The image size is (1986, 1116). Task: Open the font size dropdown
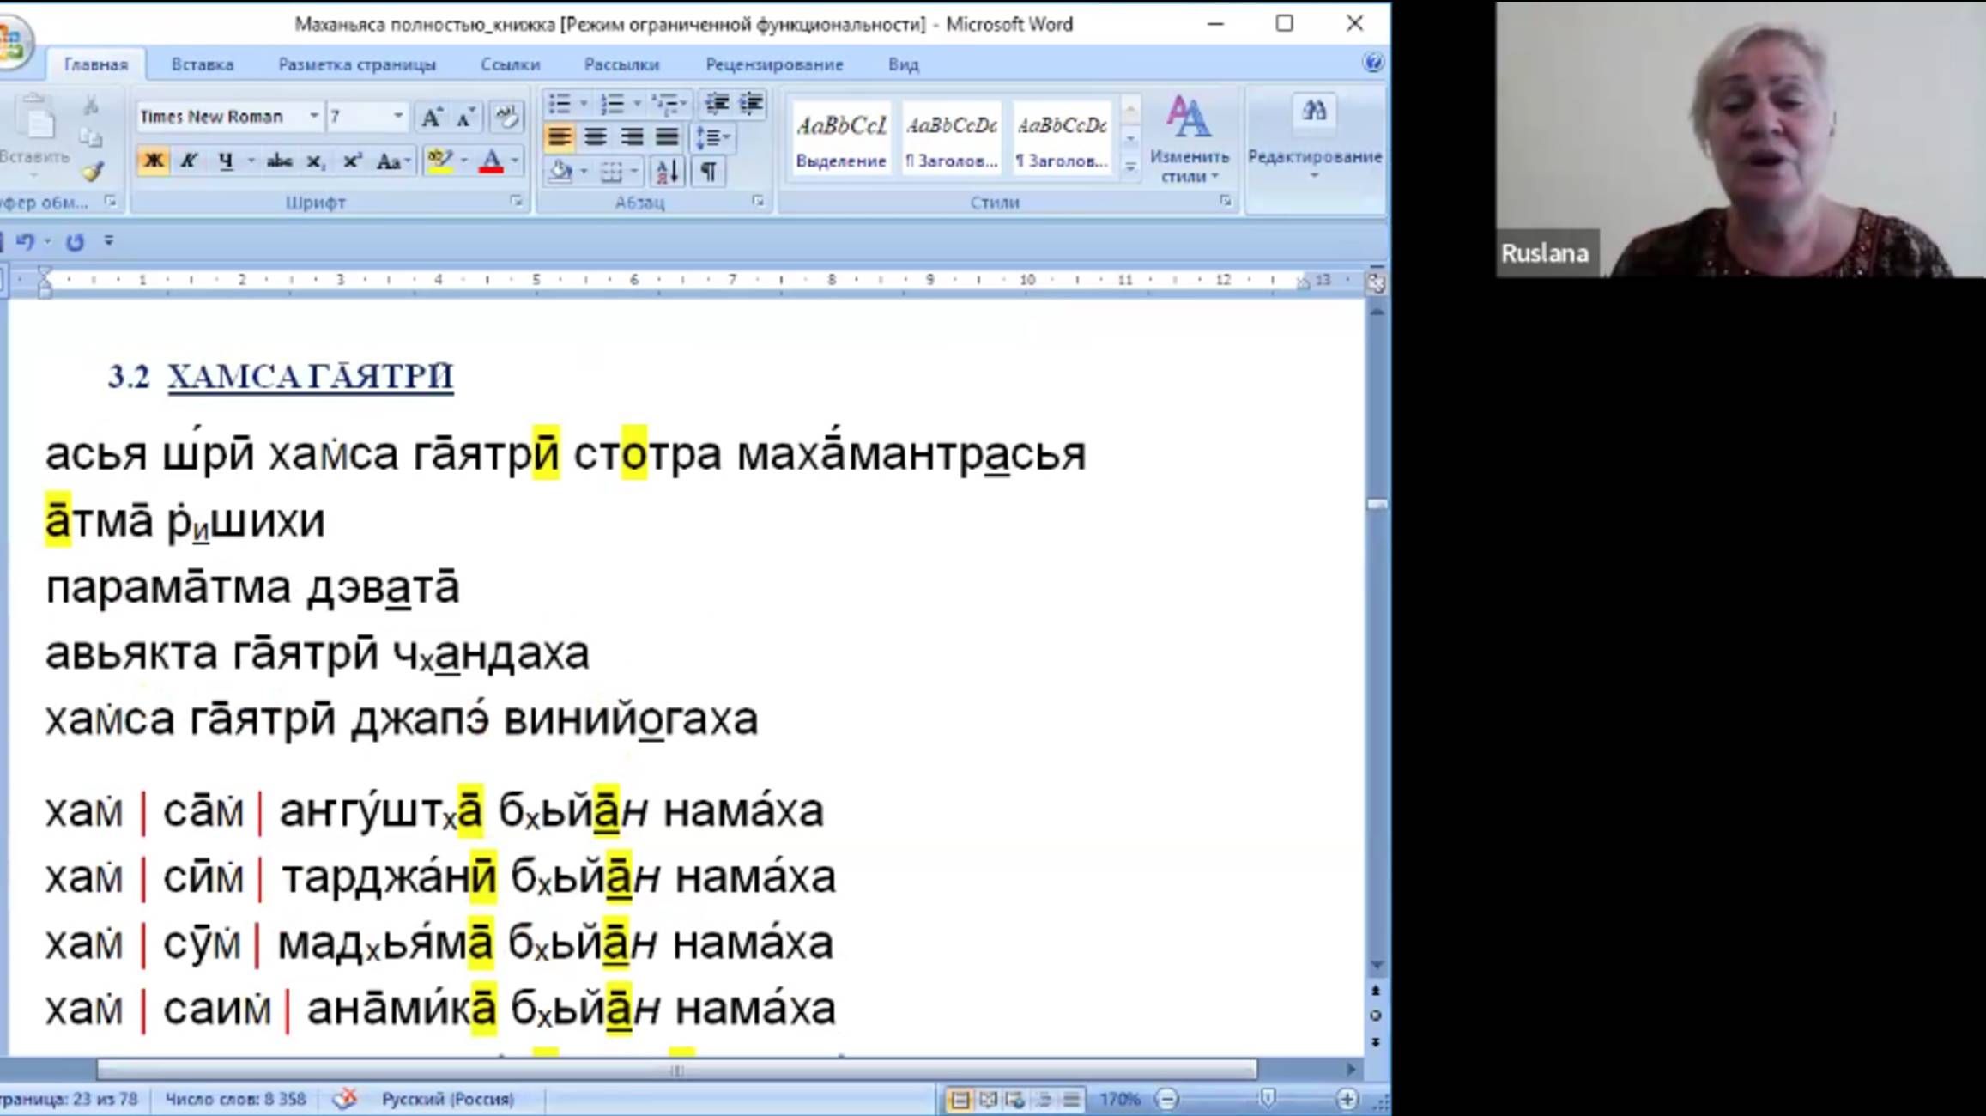click(397, 116)
